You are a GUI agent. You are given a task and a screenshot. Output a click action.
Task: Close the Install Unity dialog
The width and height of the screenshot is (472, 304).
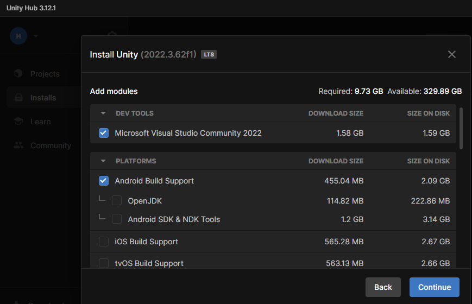click(451, 54)
